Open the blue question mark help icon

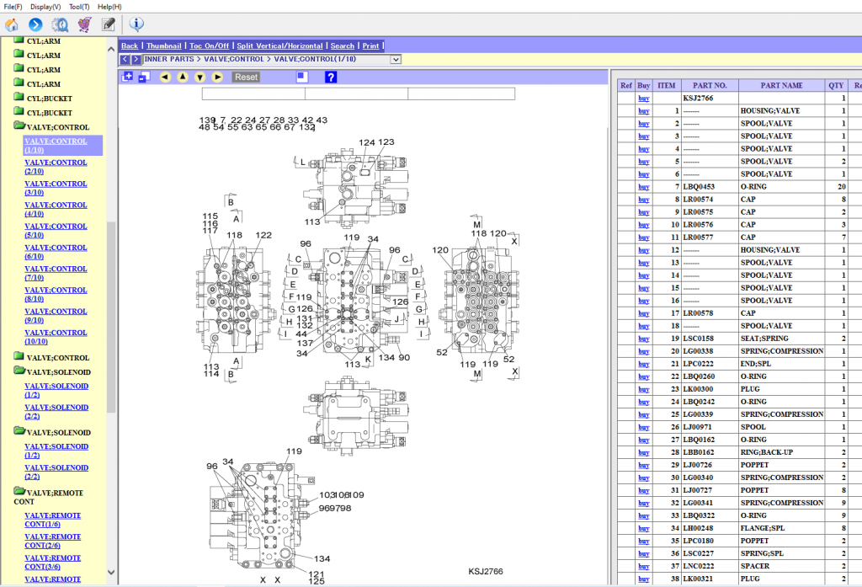pos(330,77)
